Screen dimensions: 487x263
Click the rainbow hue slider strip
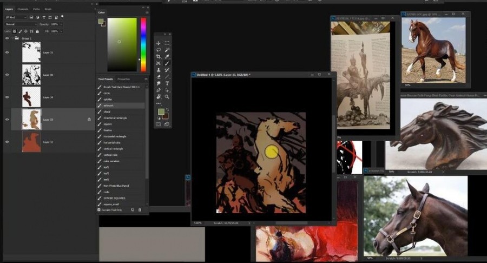click(x=143, y=45)
